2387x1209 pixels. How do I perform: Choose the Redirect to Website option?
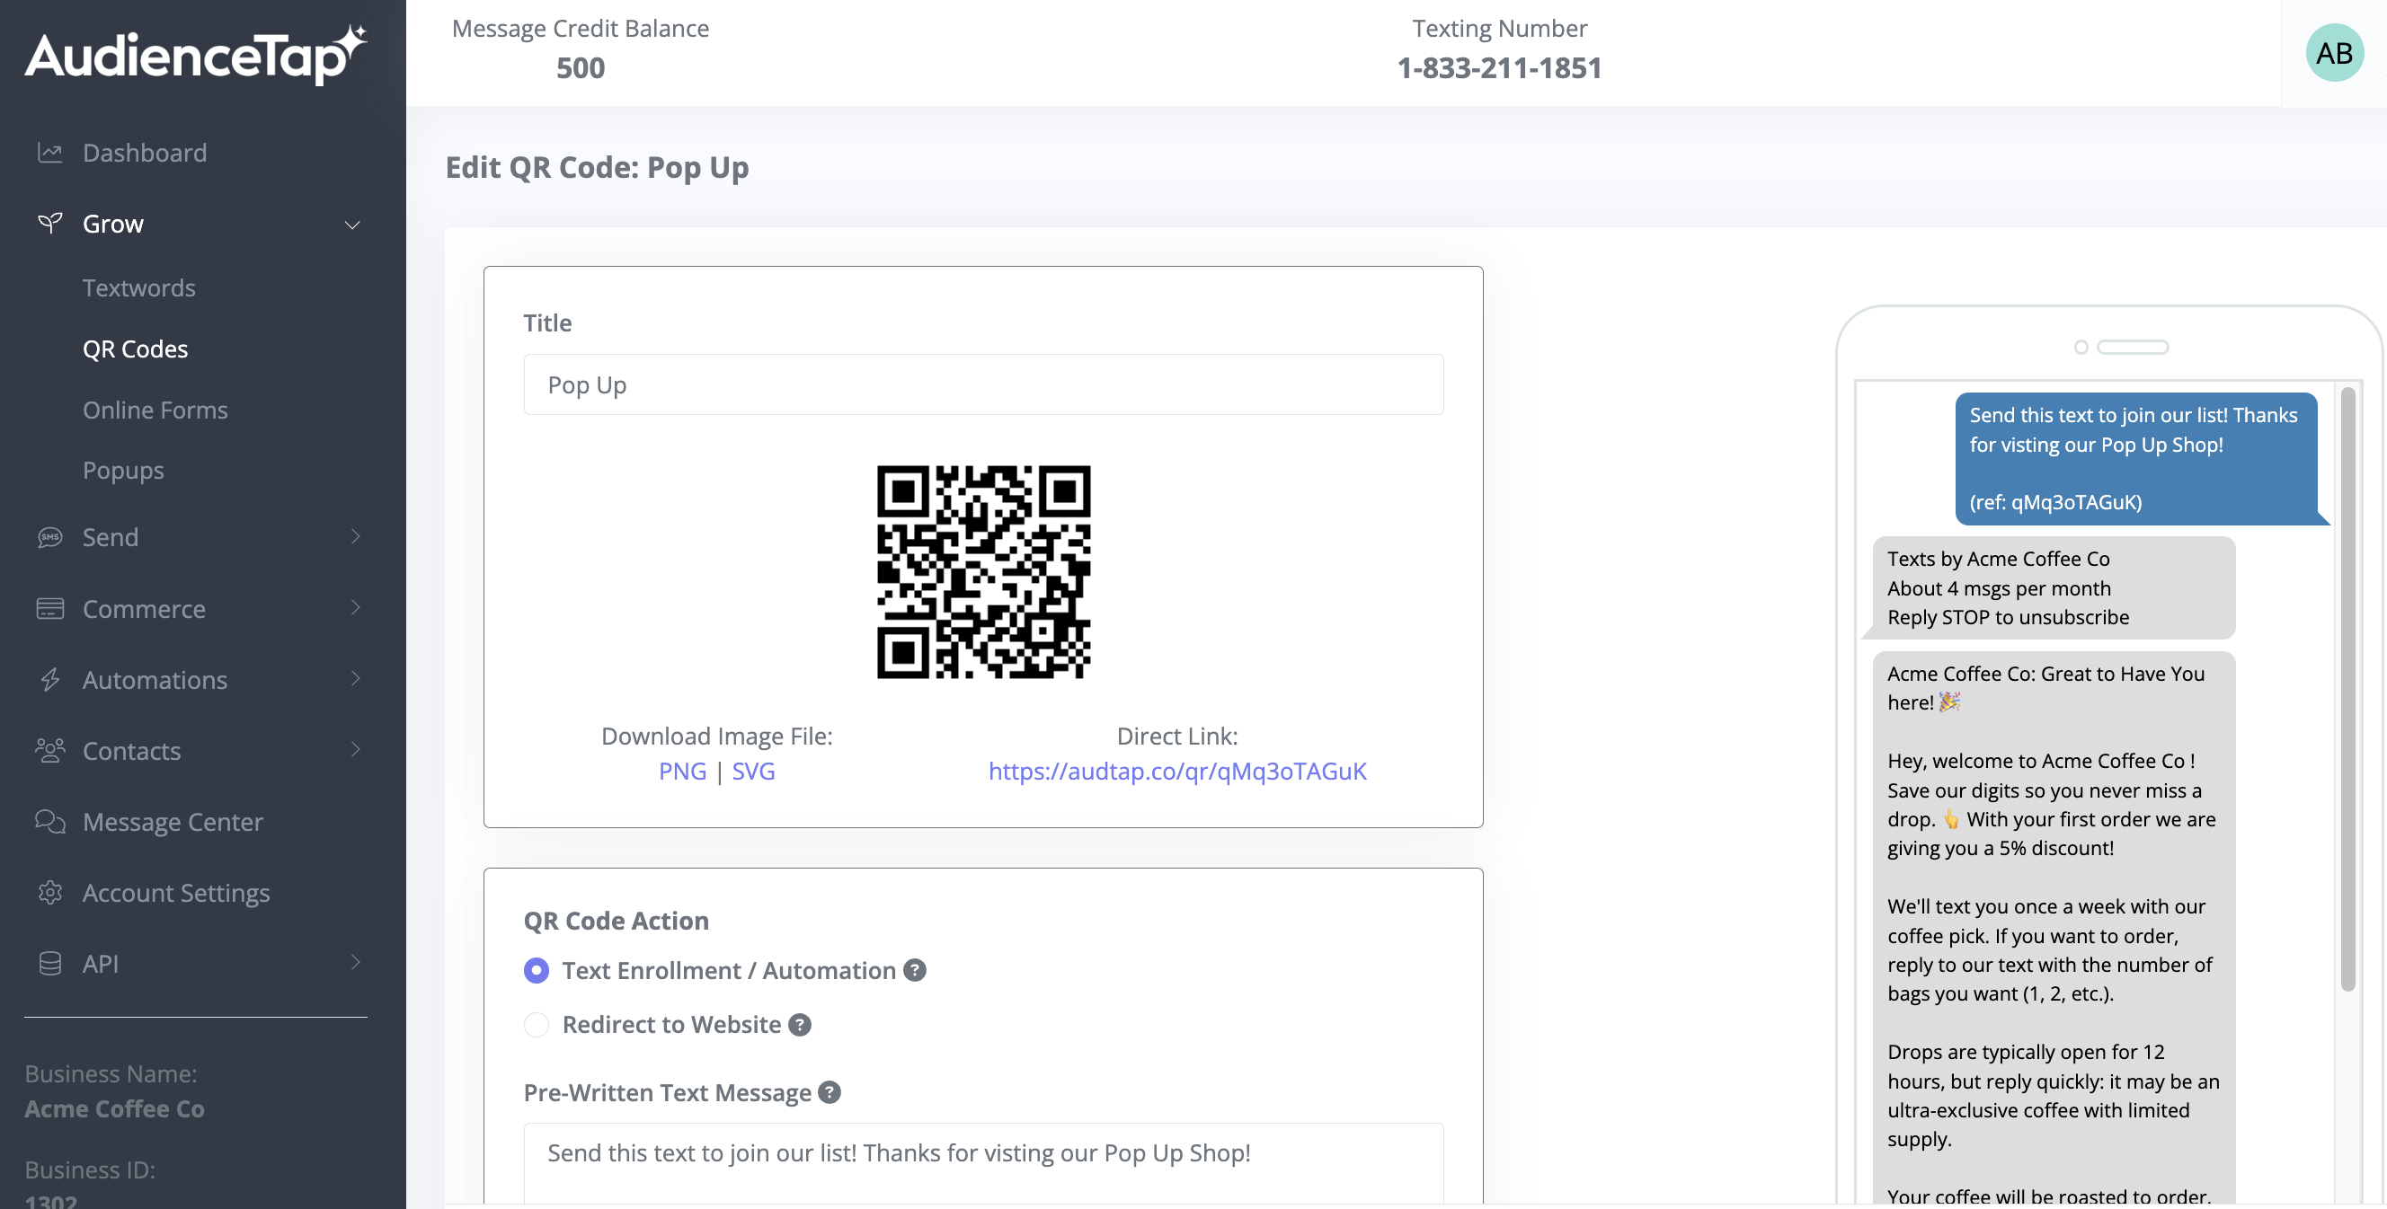[x=536, y=1025]
